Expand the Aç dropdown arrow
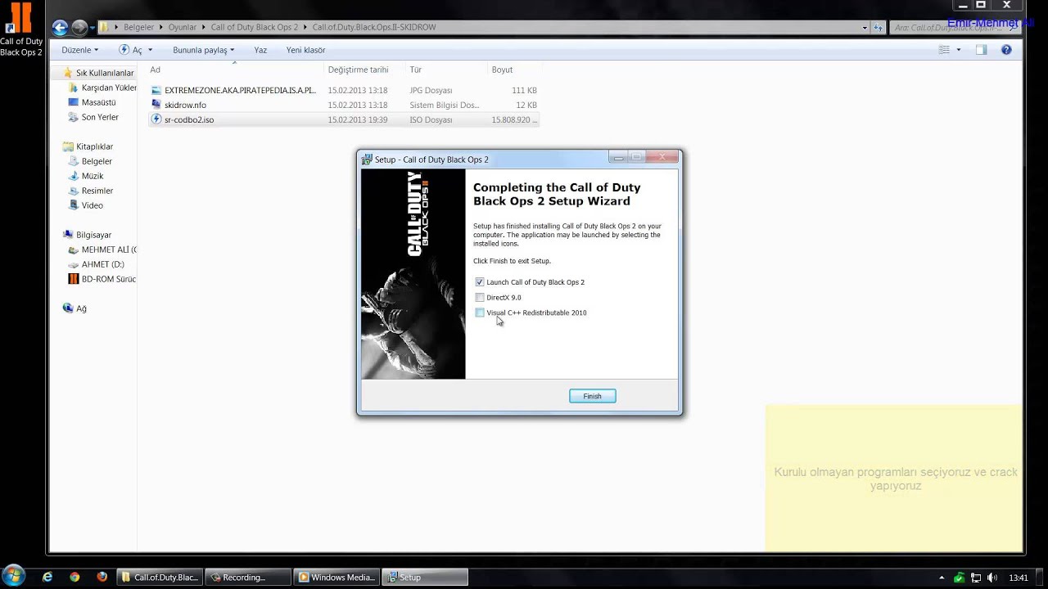 tap(151, 50)
